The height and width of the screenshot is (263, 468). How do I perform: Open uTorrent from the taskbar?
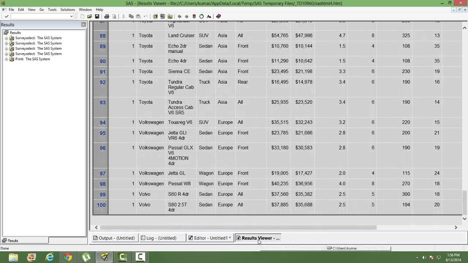tap(86, 257)
